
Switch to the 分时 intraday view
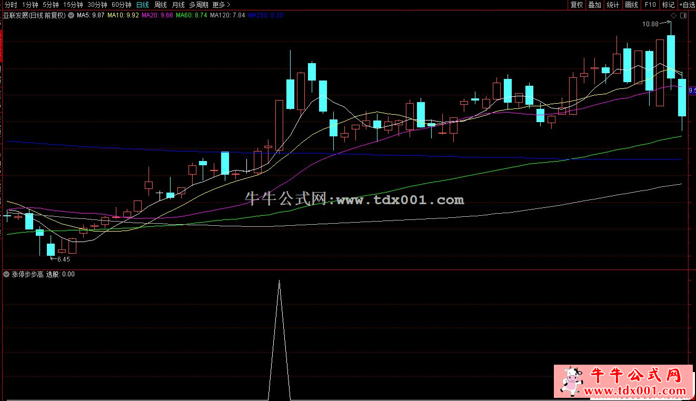click(11, 5)
